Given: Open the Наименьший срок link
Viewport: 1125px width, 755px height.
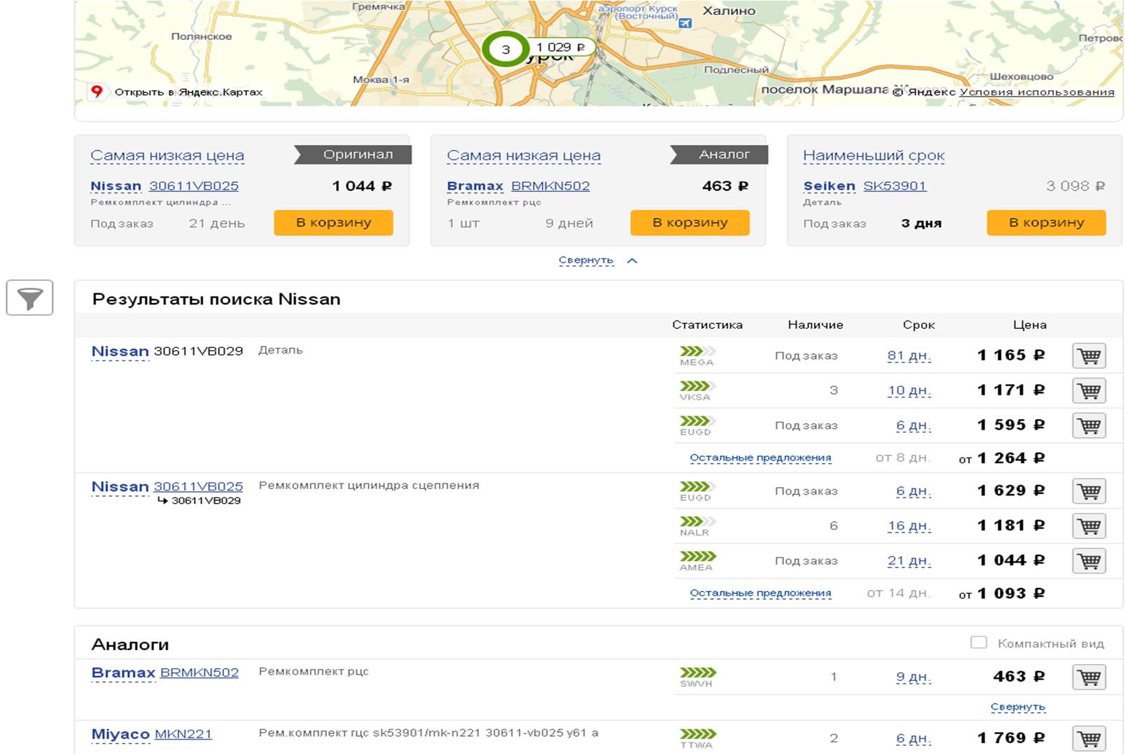Looking at the screenshot, I should tap(874, 155).
